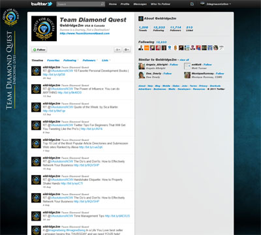
Task: Click footer Shortcuts link
Action: pyautogui.click(x=215, y=86)
